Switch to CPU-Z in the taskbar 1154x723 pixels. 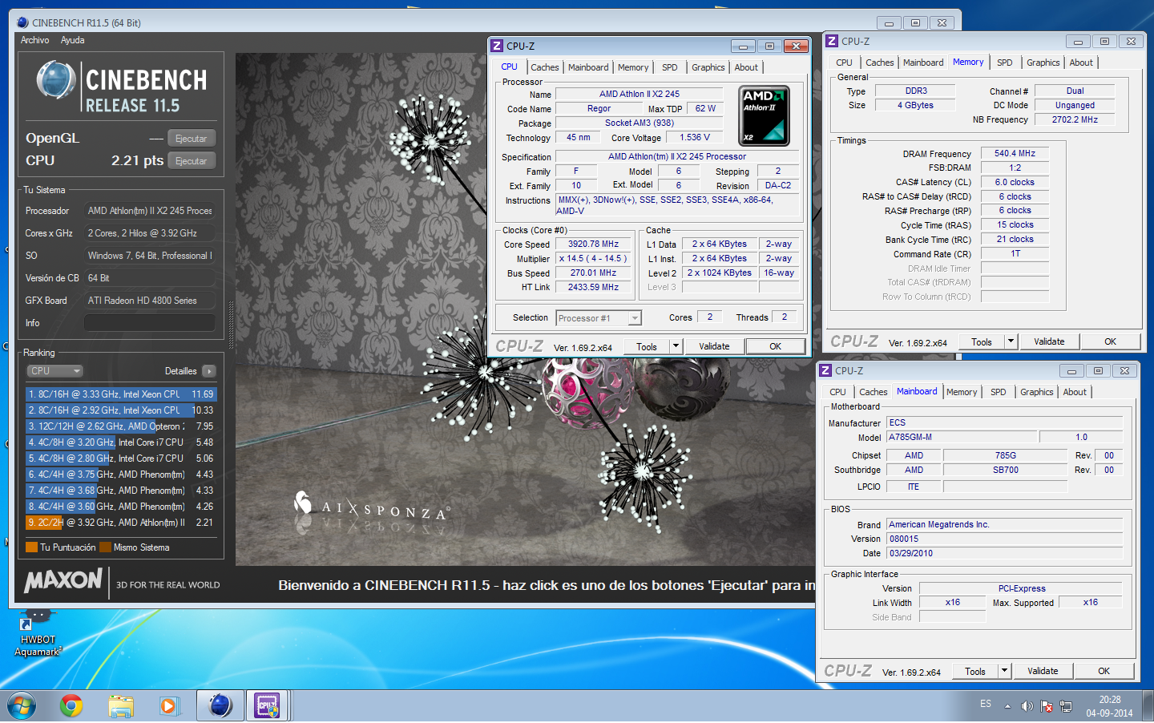point(267,706)
